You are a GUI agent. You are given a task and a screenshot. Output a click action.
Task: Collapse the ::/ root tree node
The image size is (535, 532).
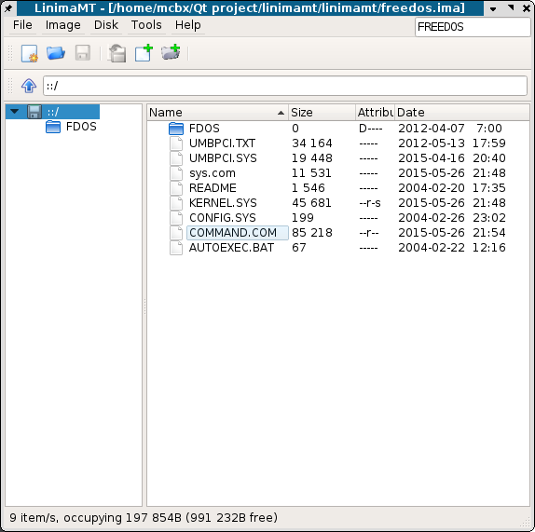tap(14, 112)
